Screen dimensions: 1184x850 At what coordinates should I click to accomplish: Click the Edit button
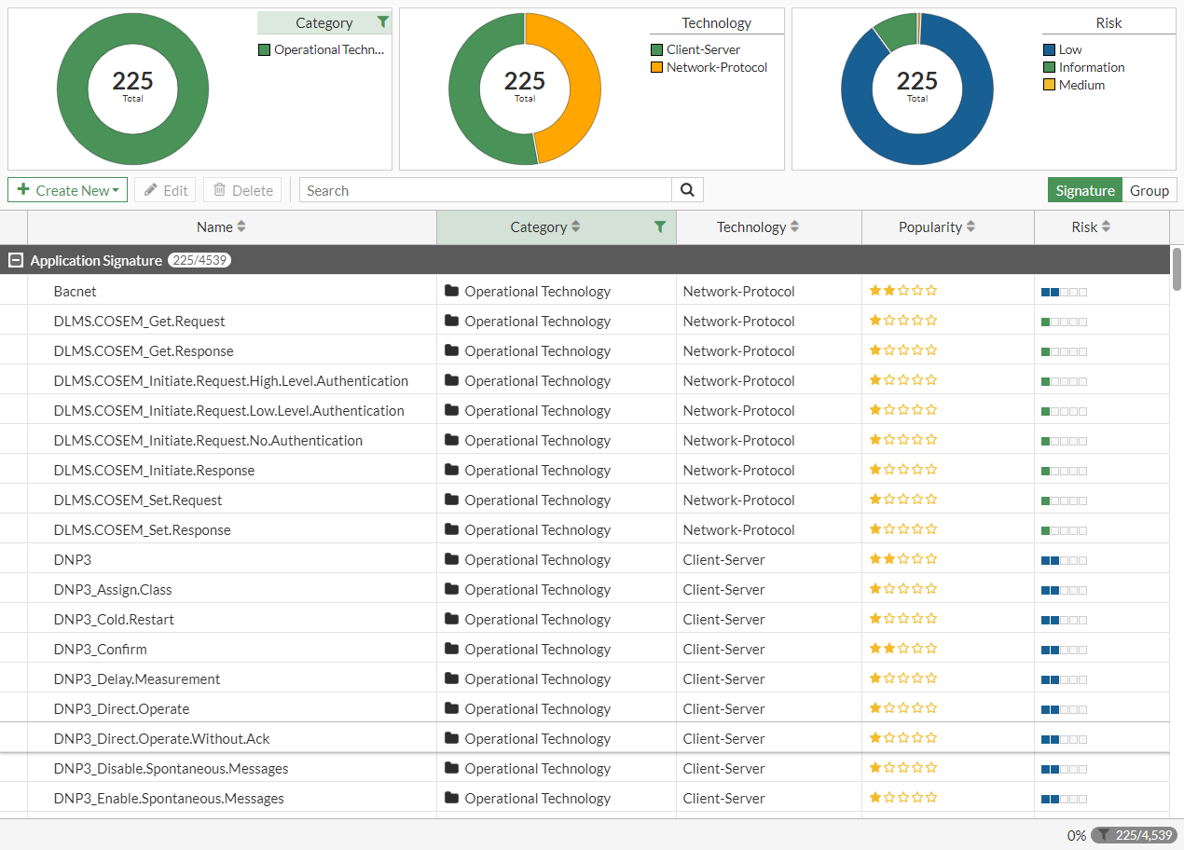(165, 190)
